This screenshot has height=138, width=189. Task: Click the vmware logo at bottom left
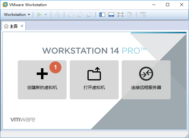23,120
